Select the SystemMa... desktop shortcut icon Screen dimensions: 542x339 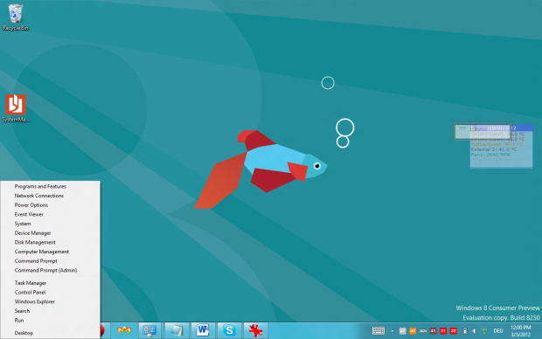coord(16,108)
